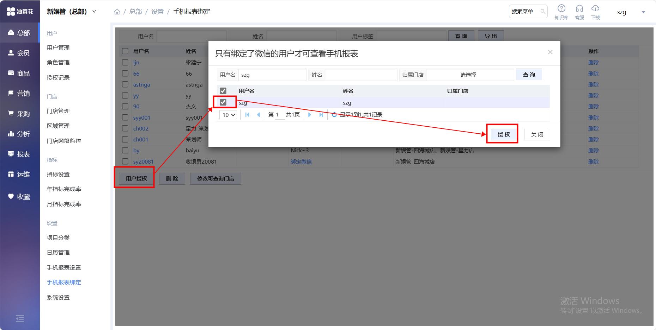
Task: Open the 知识库 help icon
Action: (x=561, y=12)
